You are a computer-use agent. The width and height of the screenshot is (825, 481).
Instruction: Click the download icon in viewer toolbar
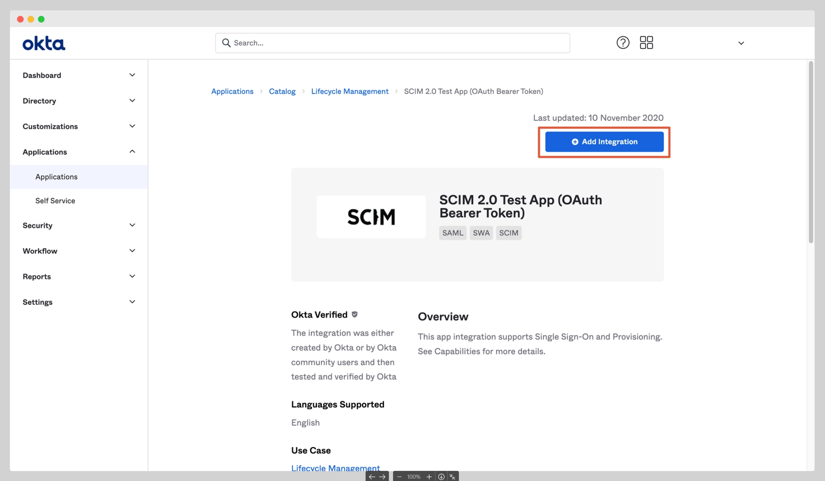click(x=441, y=476)
